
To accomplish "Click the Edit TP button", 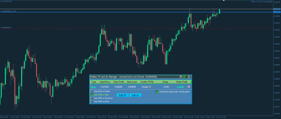I will pos(123,95).
